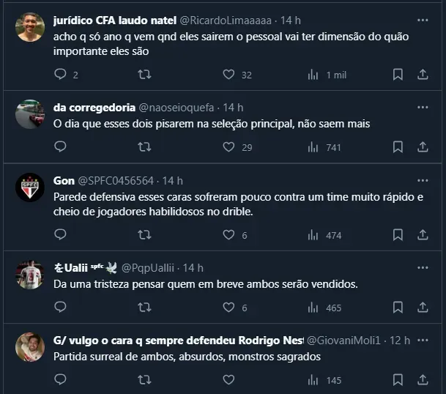Image resolution: width=446 pixels, height=394 pixels.
Task: View analytics showing 741 views
Action: coord(325,147)
